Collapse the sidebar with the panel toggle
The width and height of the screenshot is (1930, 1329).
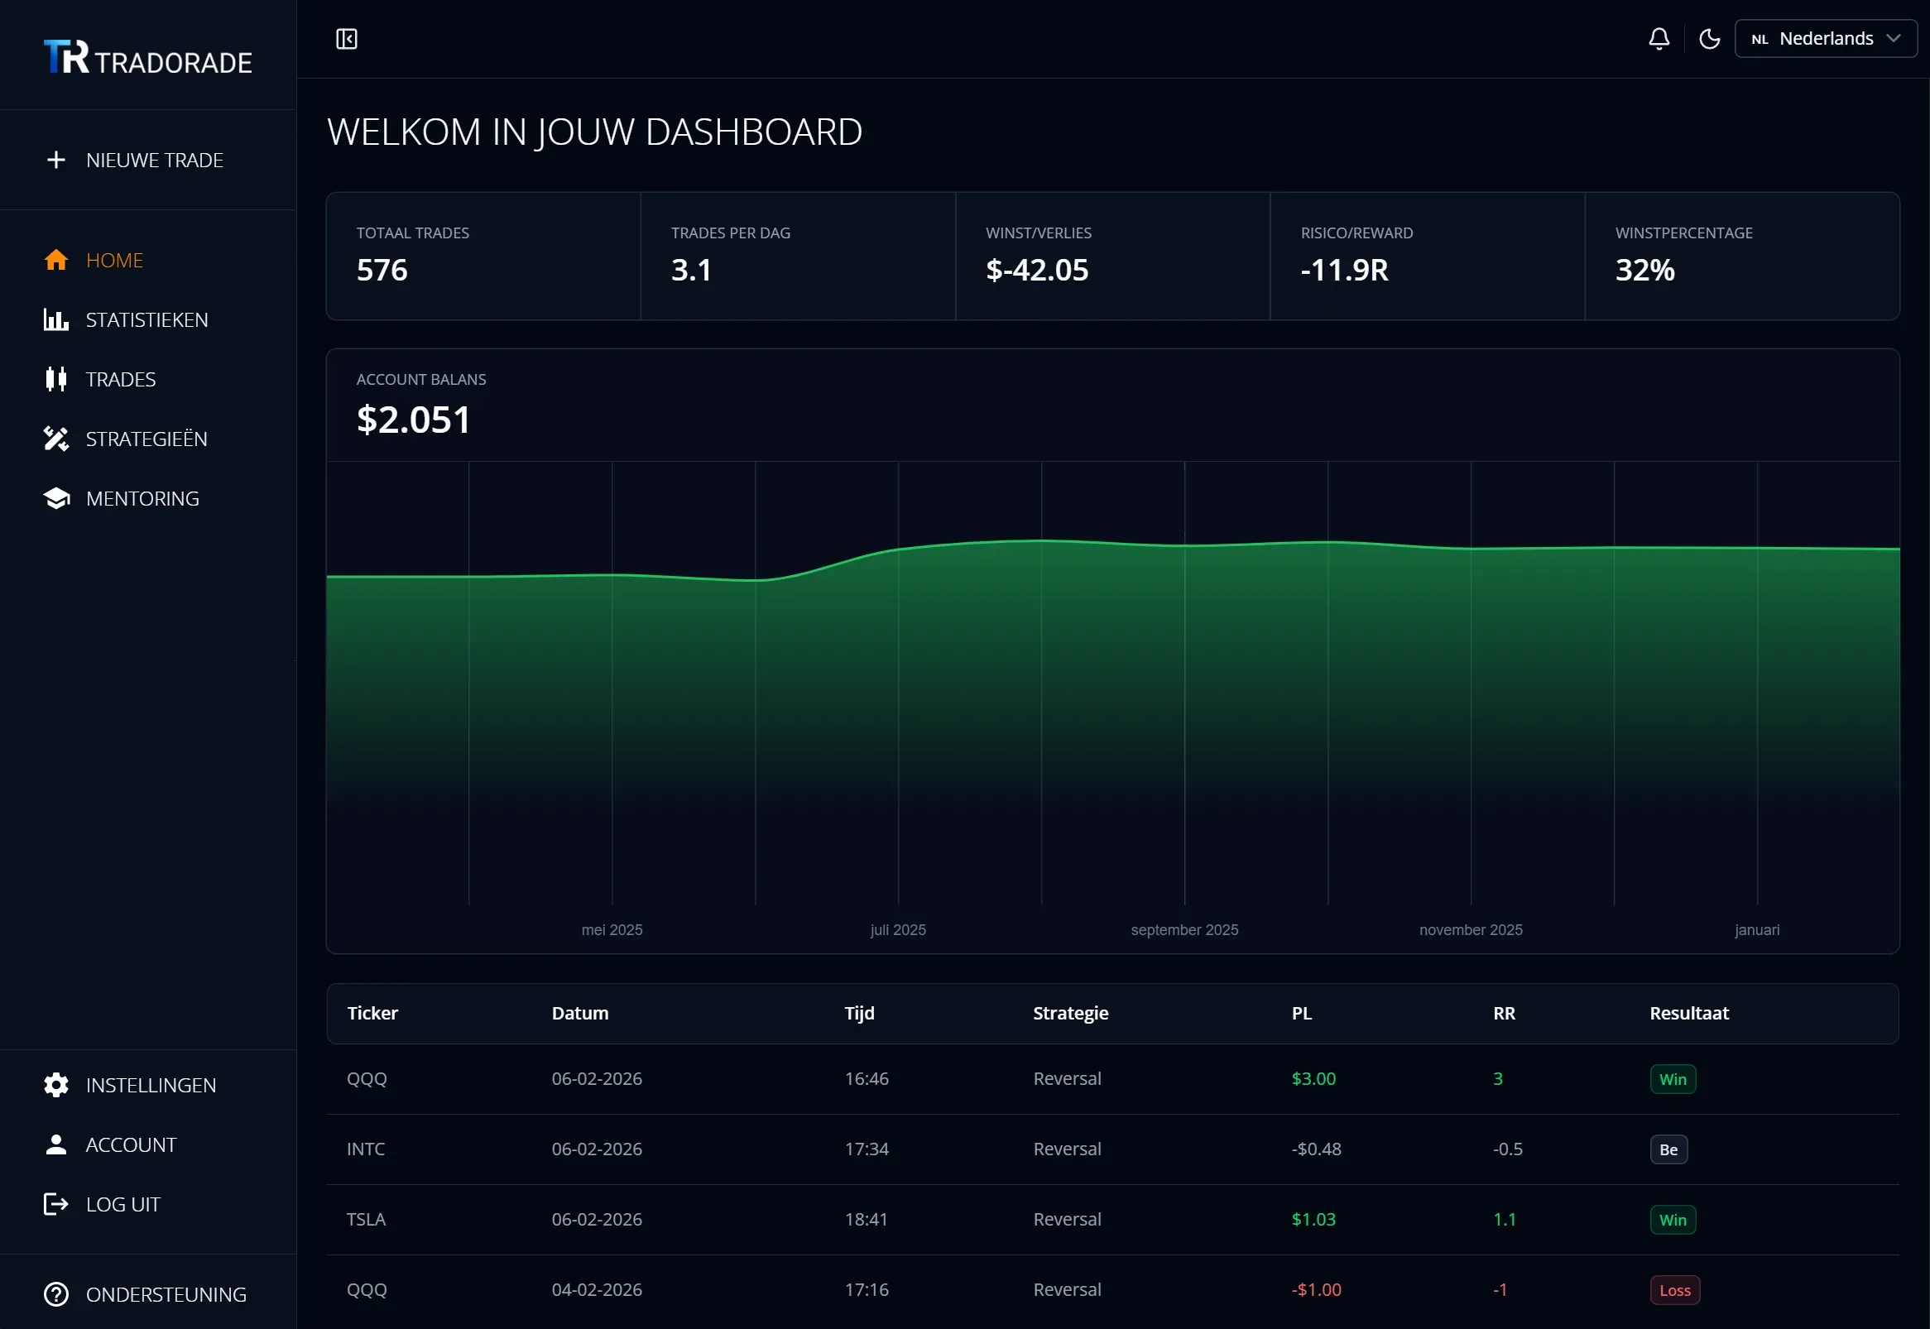coord(347,38)
